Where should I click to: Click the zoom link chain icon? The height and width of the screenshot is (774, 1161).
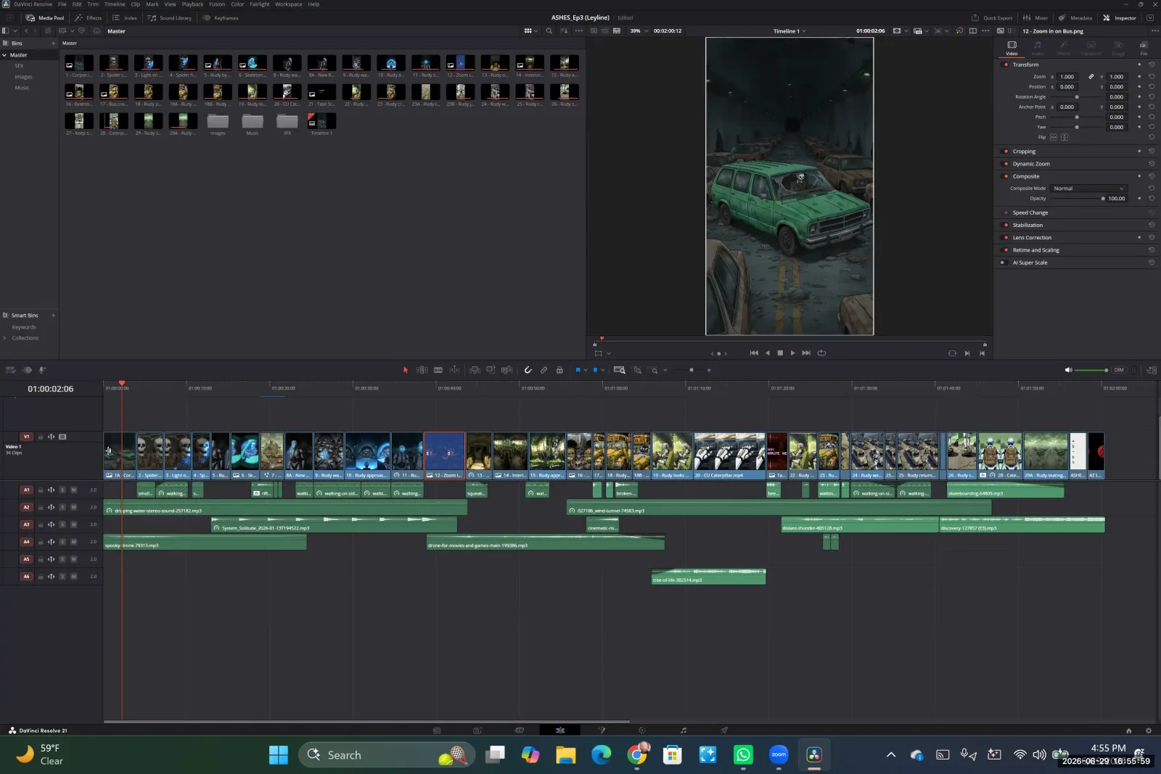point(1091,76)
